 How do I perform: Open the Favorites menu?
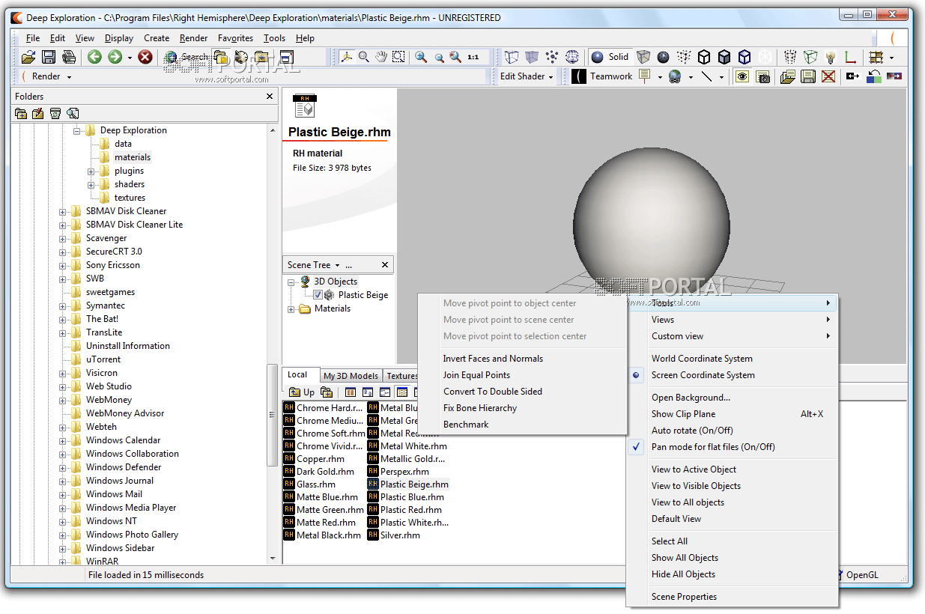(235, 38)
